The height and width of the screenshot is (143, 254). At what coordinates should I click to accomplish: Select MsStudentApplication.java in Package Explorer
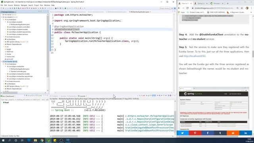(x=20, y=25)
